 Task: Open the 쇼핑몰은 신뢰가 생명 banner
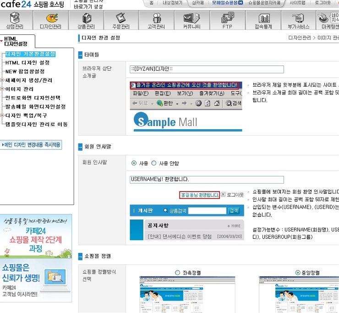pyautogui.click(x=36, y=280)
